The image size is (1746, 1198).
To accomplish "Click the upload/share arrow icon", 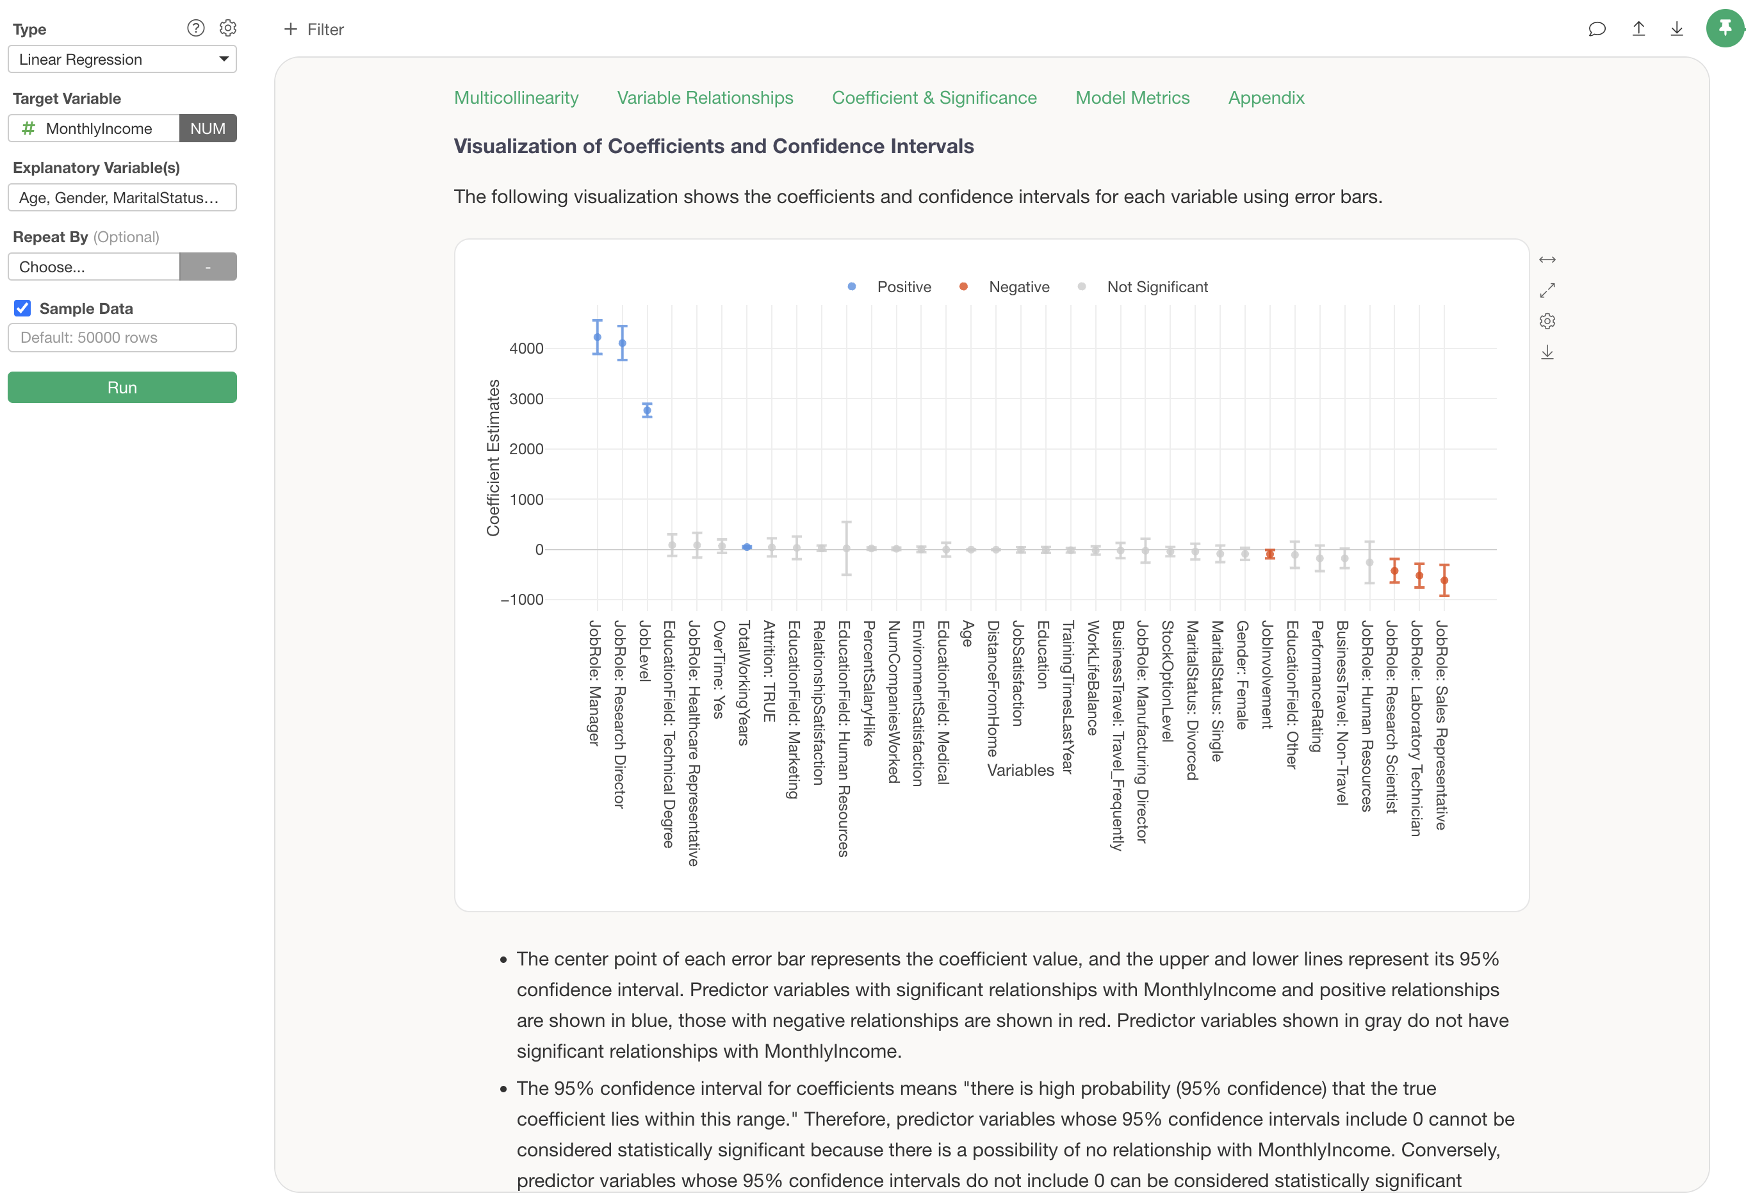I will (x=1638, y=29).
